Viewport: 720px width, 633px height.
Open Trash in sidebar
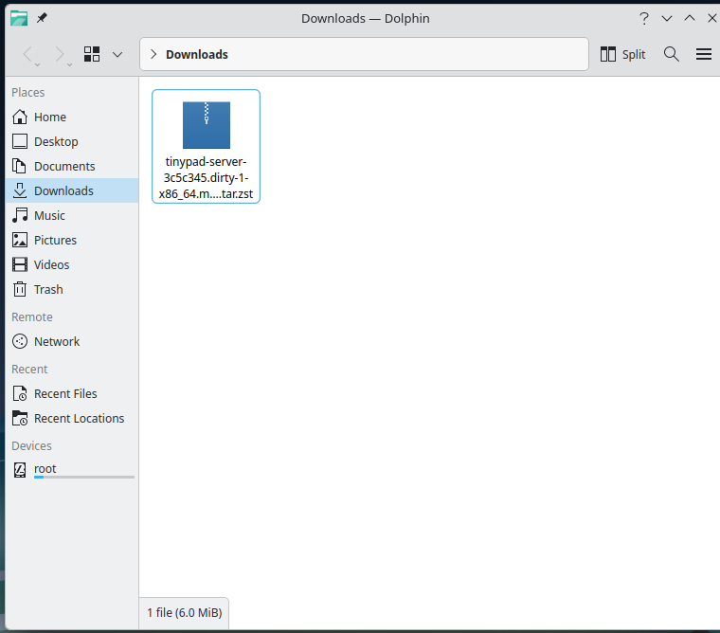click(x=72, y=289)
